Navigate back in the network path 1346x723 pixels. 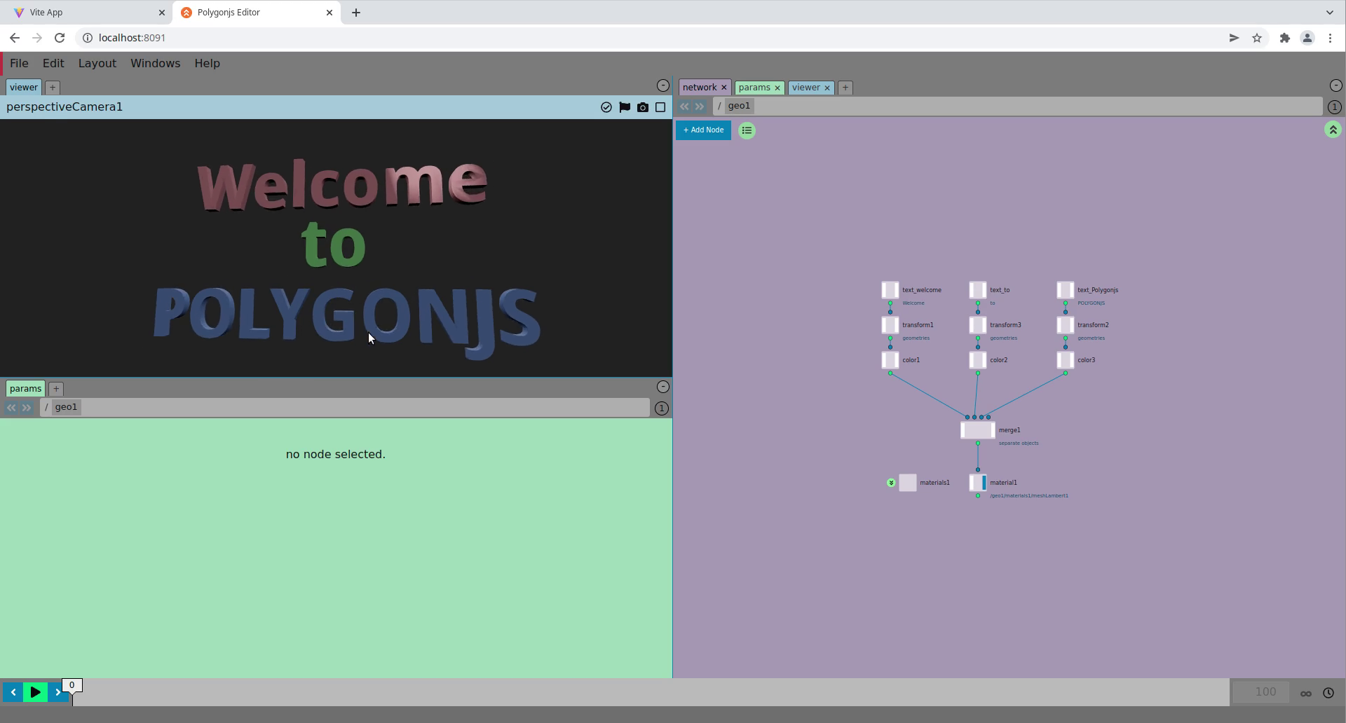click(x=684, y=106)
